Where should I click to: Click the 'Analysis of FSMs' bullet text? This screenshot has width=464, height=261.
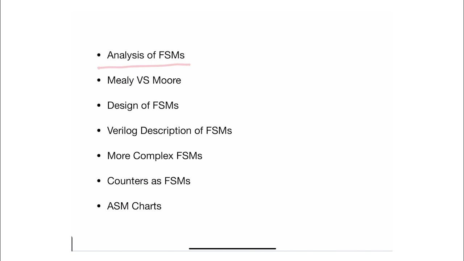pyautogui.click(x=146, y=55)
